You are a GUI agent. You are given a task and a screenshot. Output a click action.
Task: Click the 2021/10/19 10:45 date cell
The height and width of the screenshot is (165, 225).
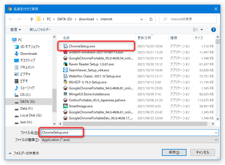[x=150, y=70]
